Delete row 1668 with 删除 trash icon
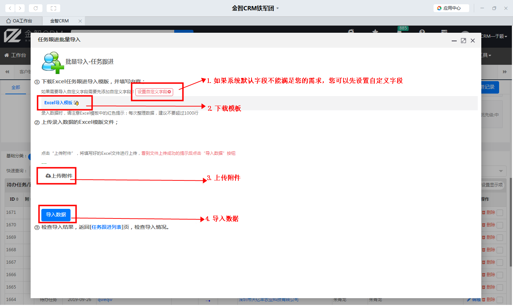The height and width of the screenshot is (306, 513). click(488, 250)
